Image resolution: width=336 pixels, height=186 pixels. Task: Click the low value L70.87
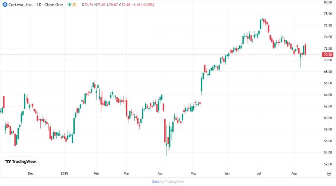112,5
